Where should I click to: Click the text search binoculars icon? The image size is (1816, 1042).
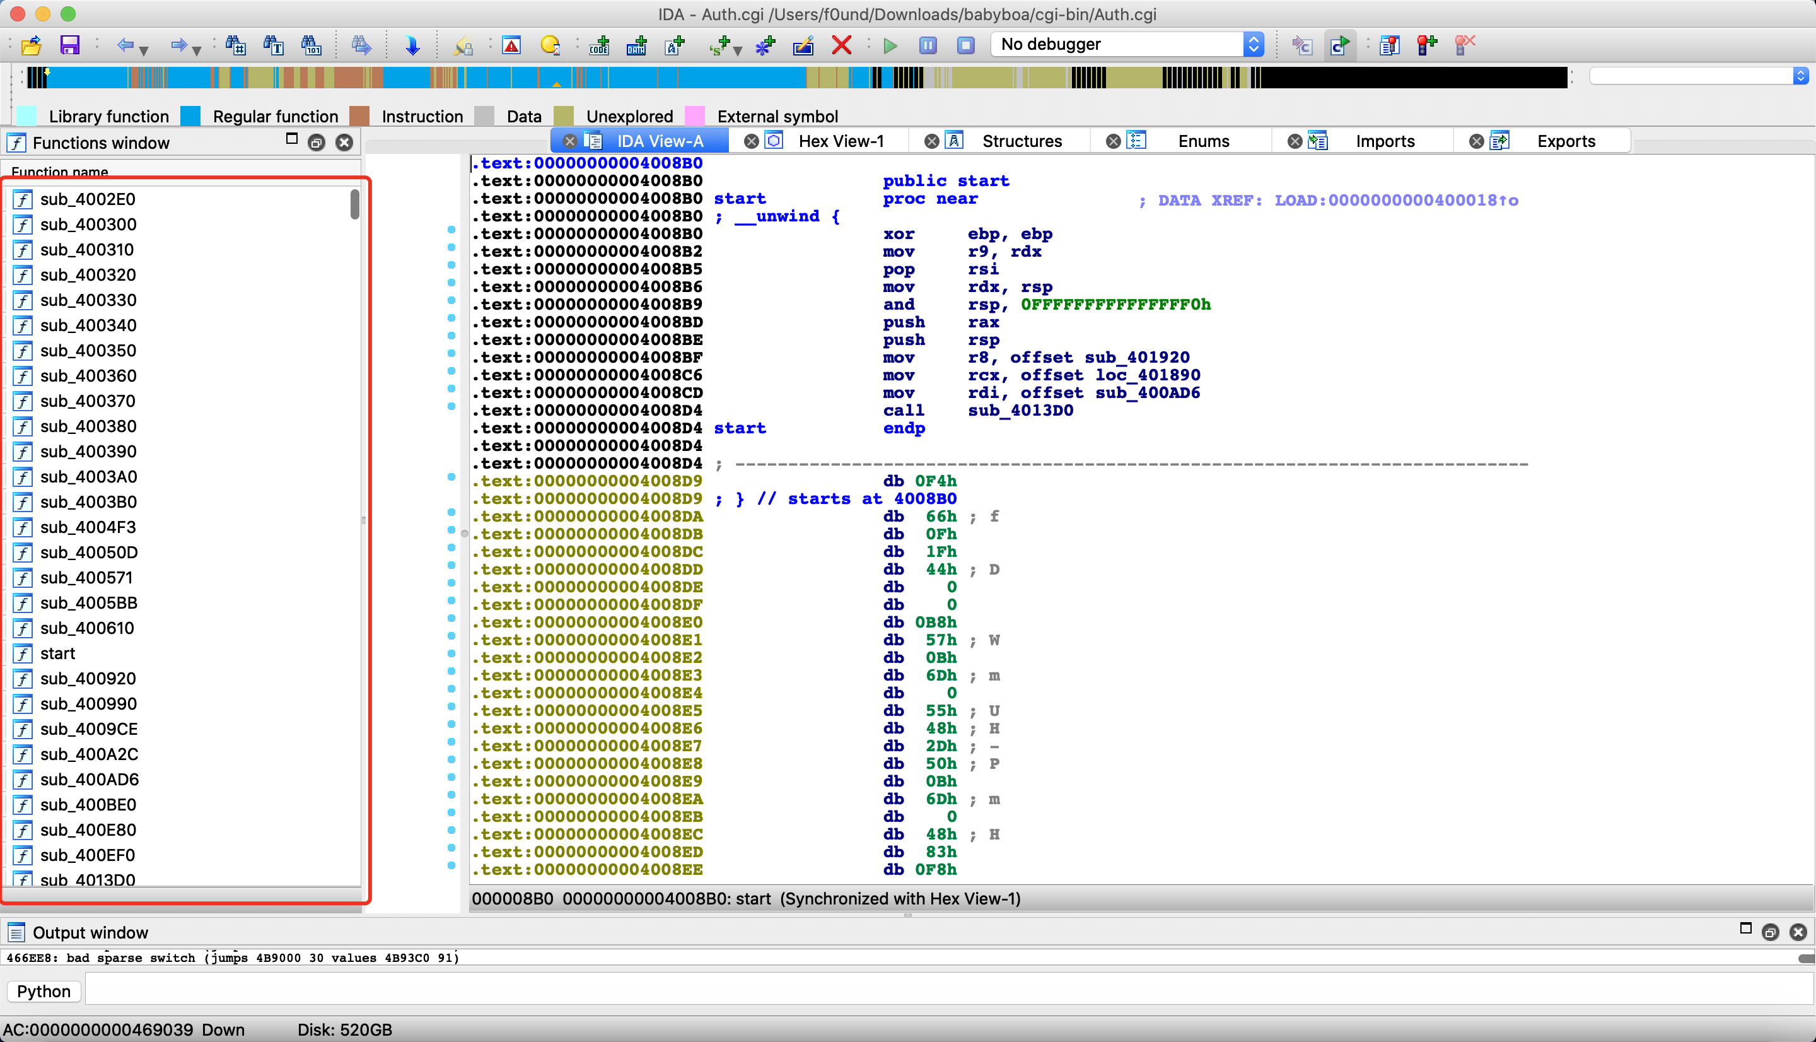[274, 45]
